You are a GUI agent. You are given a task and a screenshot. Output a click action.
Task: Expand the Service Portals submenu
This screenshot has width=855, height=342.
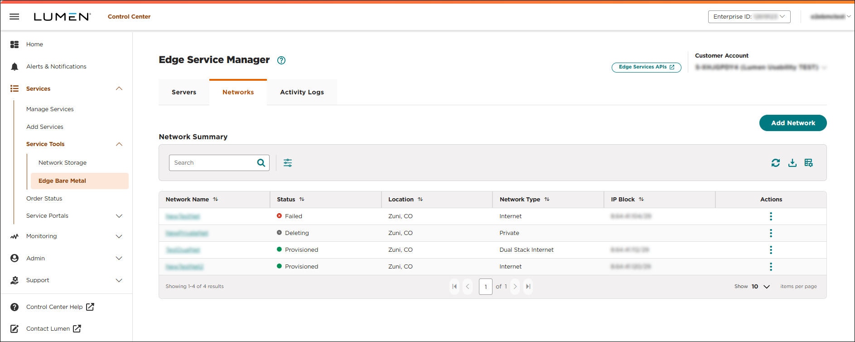(119, 216)
